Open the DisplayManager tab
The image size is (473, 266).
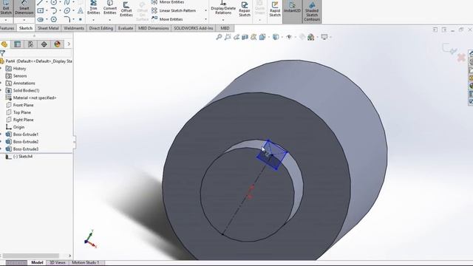(58, 44)
